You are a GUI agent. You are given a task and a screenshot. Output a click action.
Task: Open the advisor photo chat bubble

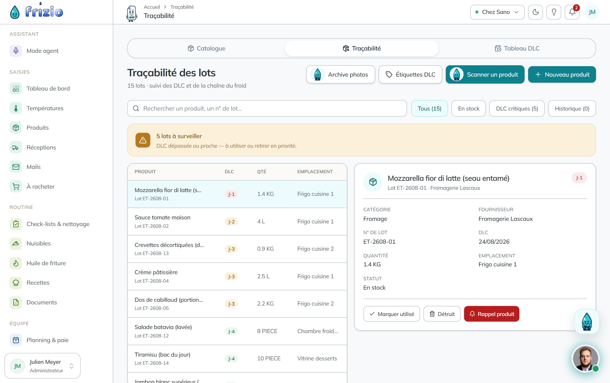586,359
